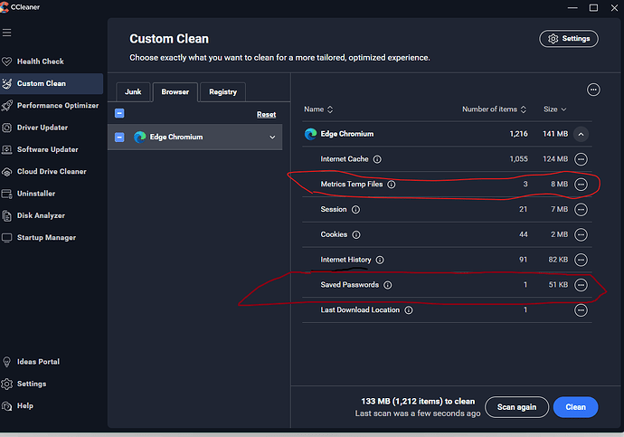Collapse the Edge Chromium results group
Viewport: 624px width, 437px height.
[581, 134]
